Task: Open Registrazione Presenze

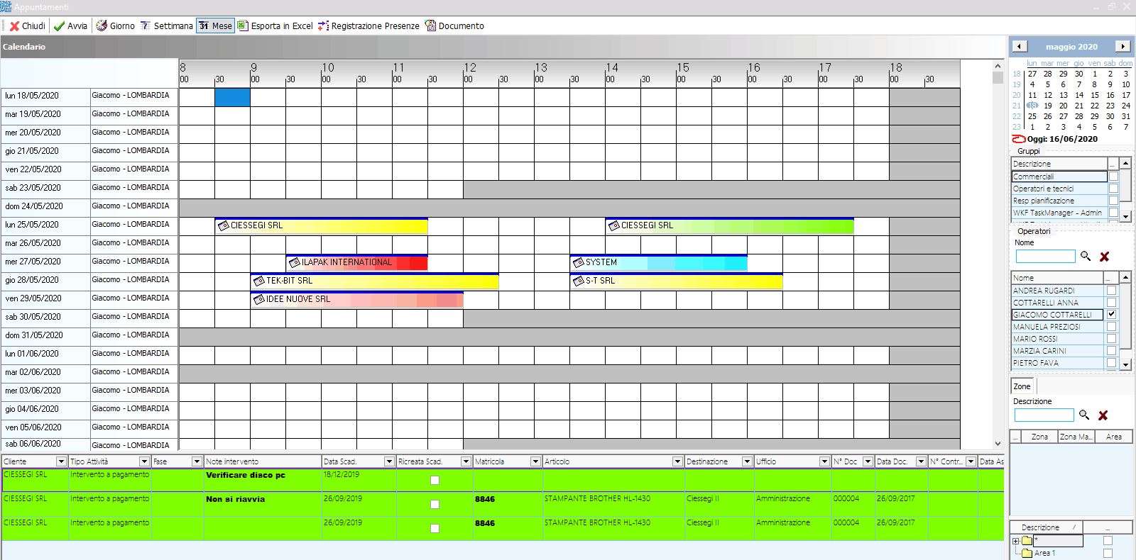Action: tap(368, 26)
